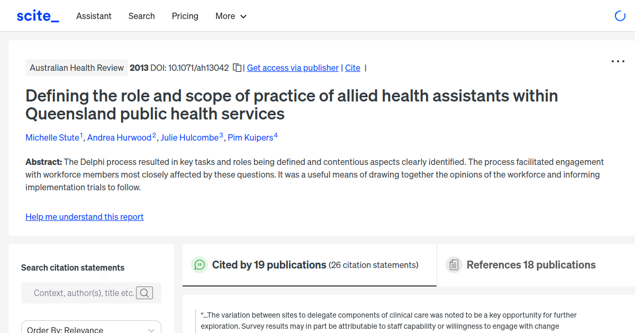Open the Pricing page
Screen dimensions: 635x333
185,16
